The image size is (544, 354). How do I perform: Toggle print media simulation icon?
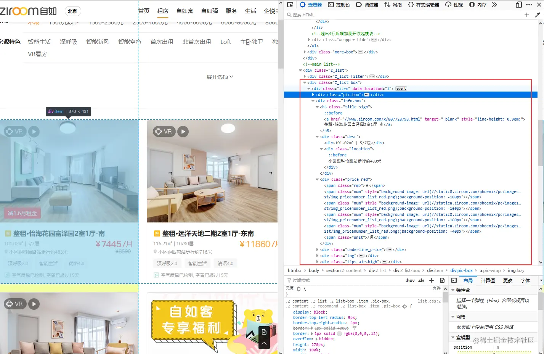pyautogui.click(x=442, y=280)
